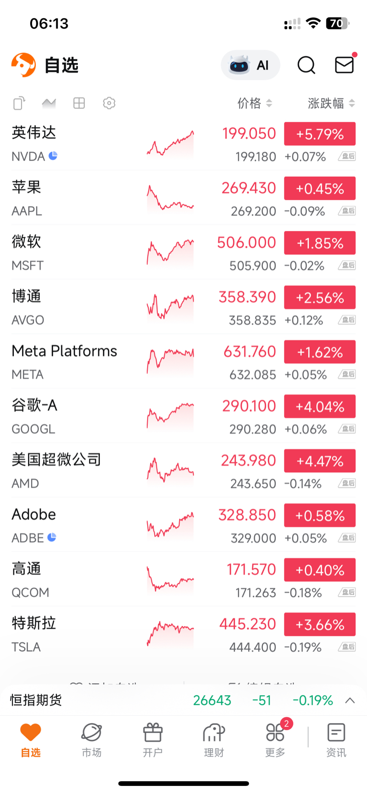This screenshot has width=367, height=794.
Task: Sort the list by 涨跌幅 column
Action: [331, 103]
